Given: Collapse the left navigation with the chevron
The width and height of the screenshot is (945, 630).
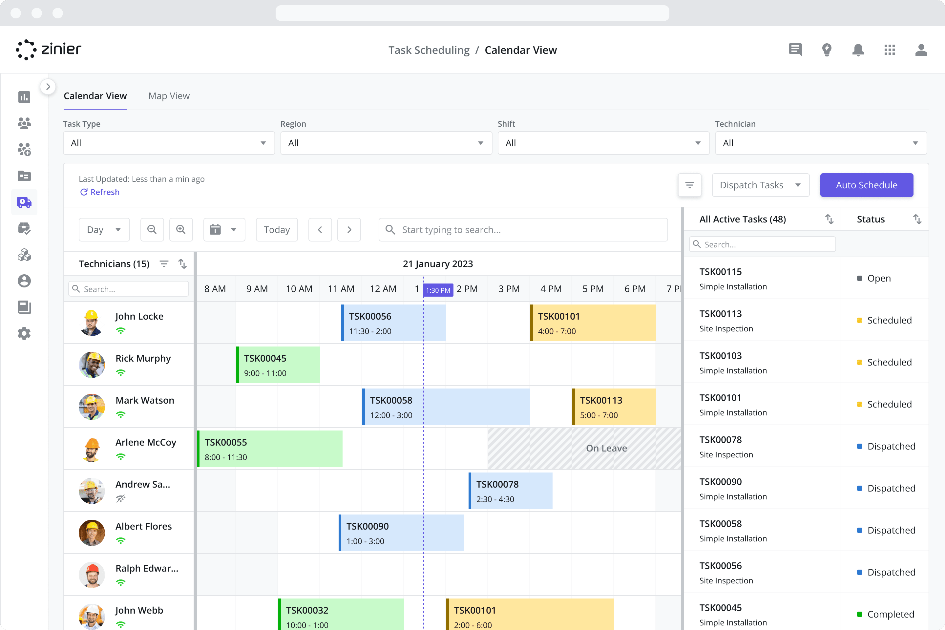Looking at the screenshot, I should (48, 86).
